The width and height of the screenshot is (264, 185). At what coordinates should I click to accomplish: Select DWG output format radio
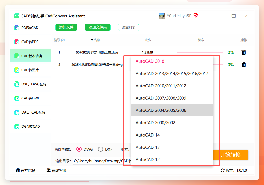[79, 149]
